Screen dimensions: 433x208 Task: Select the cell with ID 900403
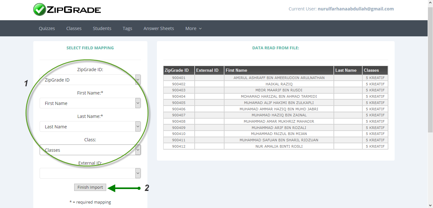pyautogui.click(x=179, y=90)
